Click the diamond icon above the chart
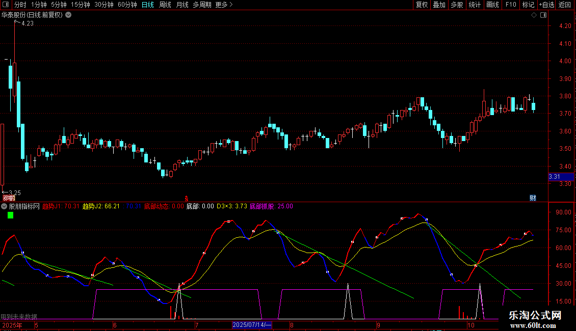The width and height of the screenshot is (576, 331). 534,15
